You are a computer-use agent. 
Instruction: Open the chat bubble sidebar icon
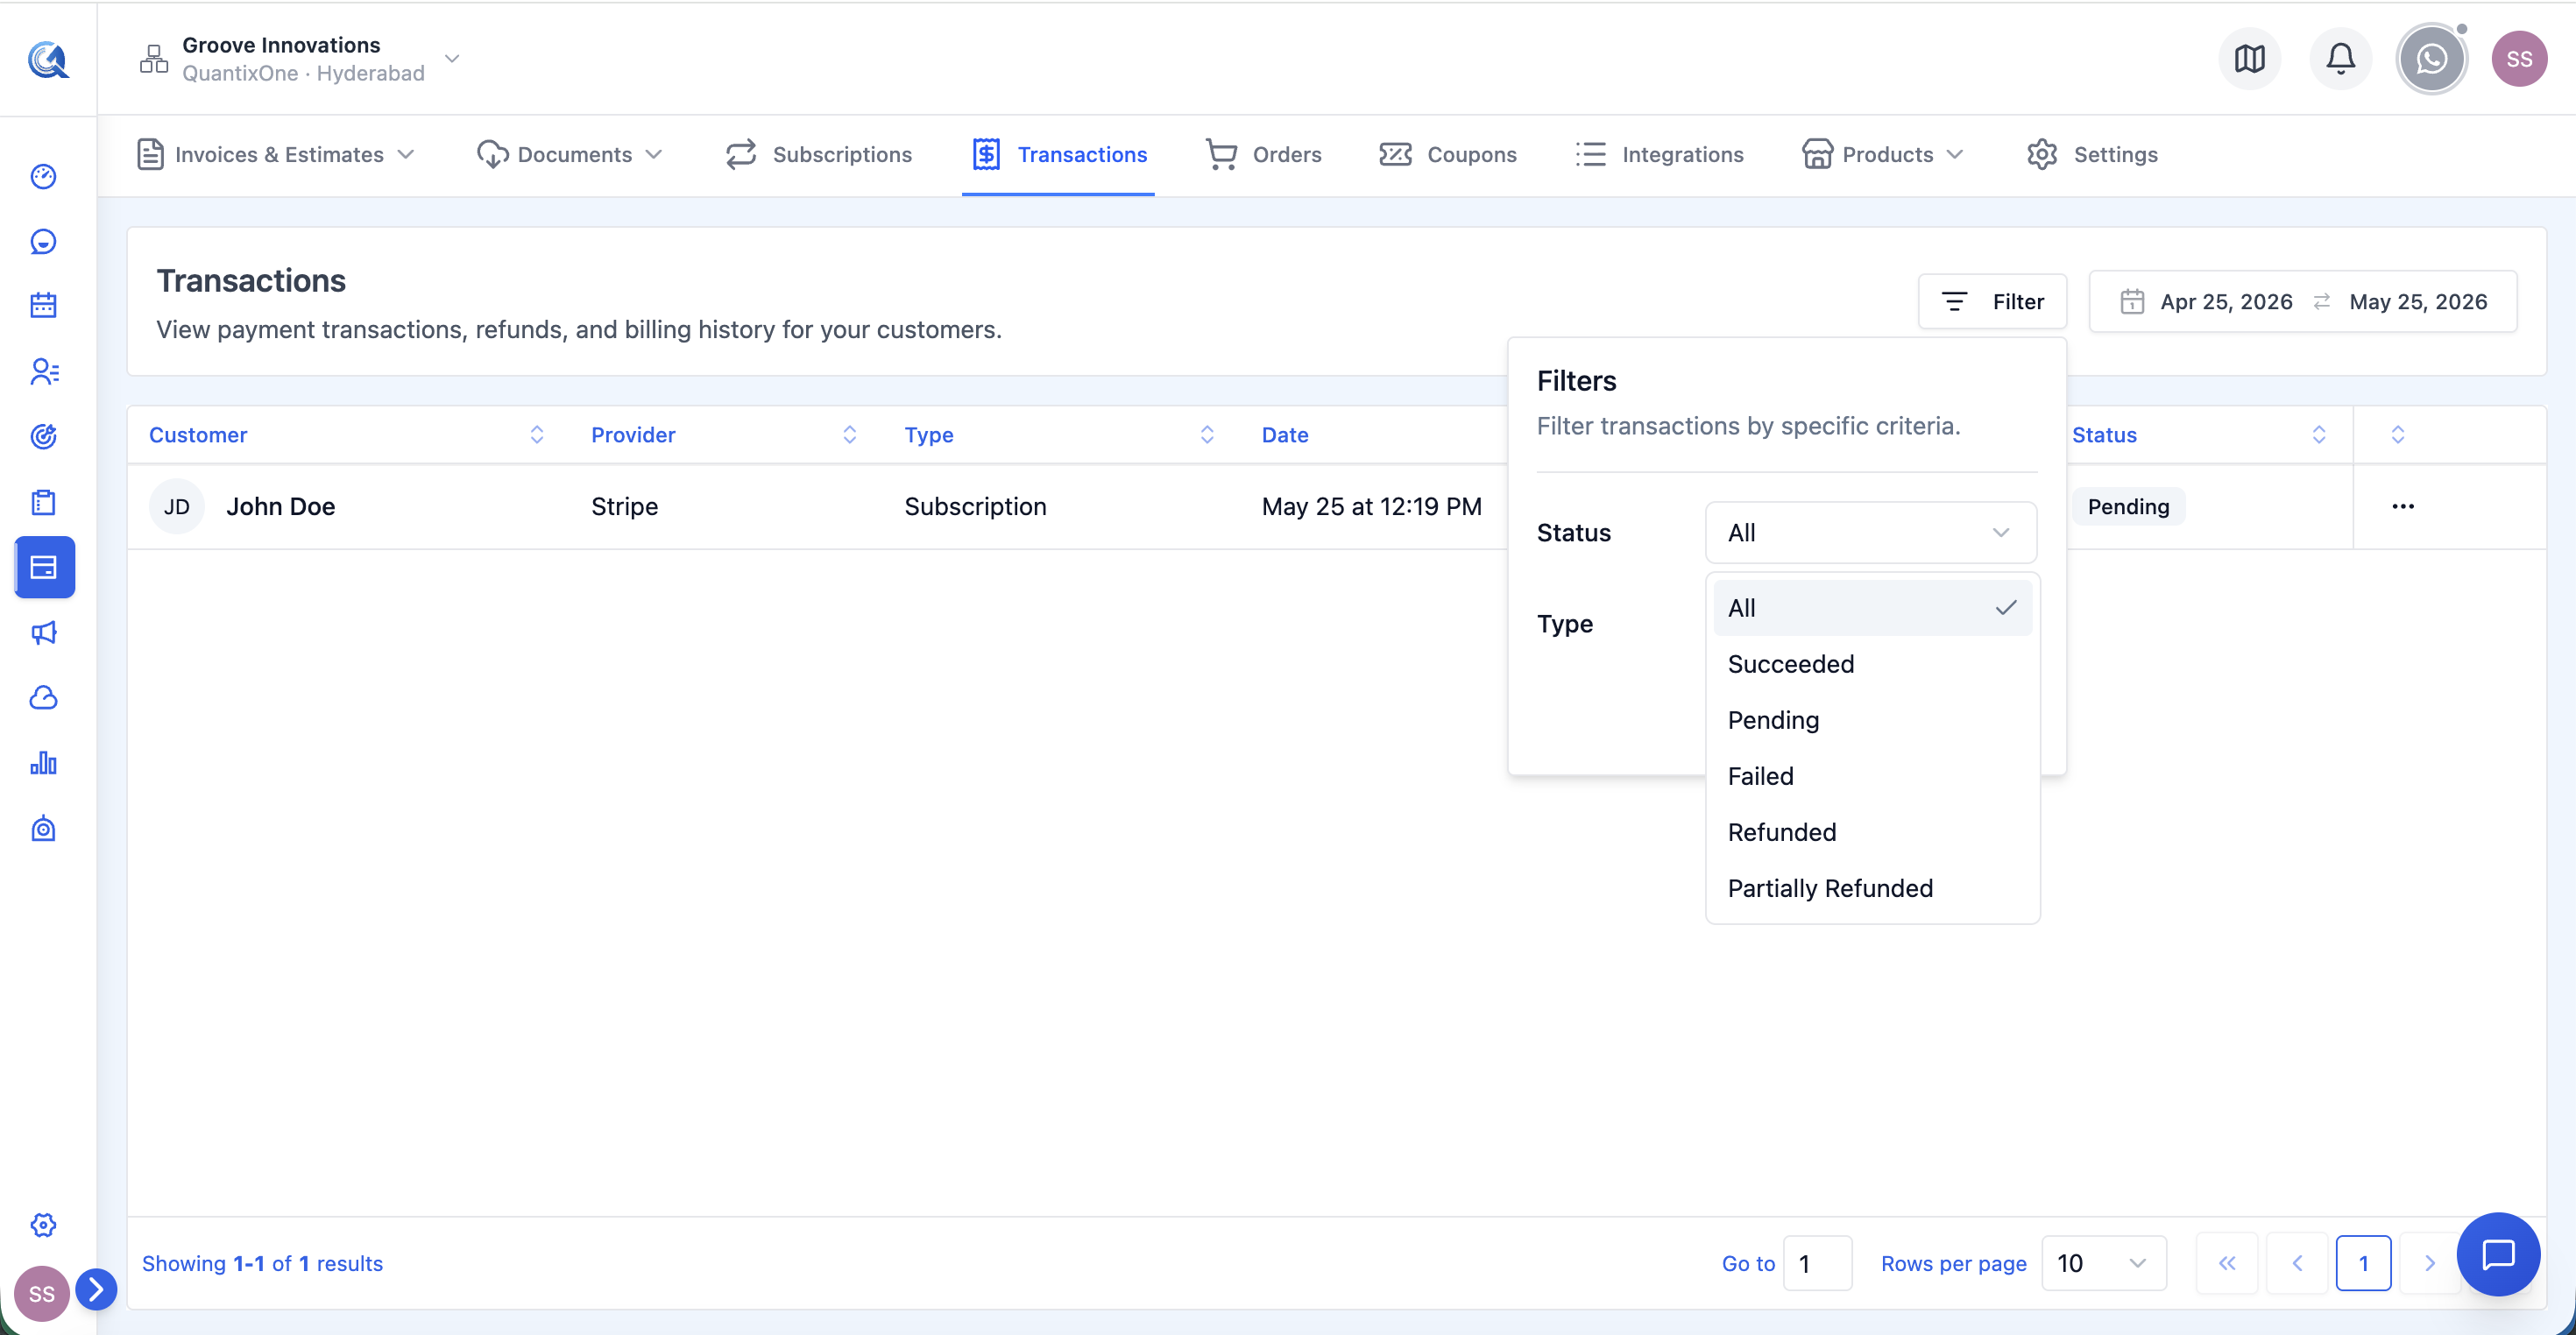(x=43, y=241)
